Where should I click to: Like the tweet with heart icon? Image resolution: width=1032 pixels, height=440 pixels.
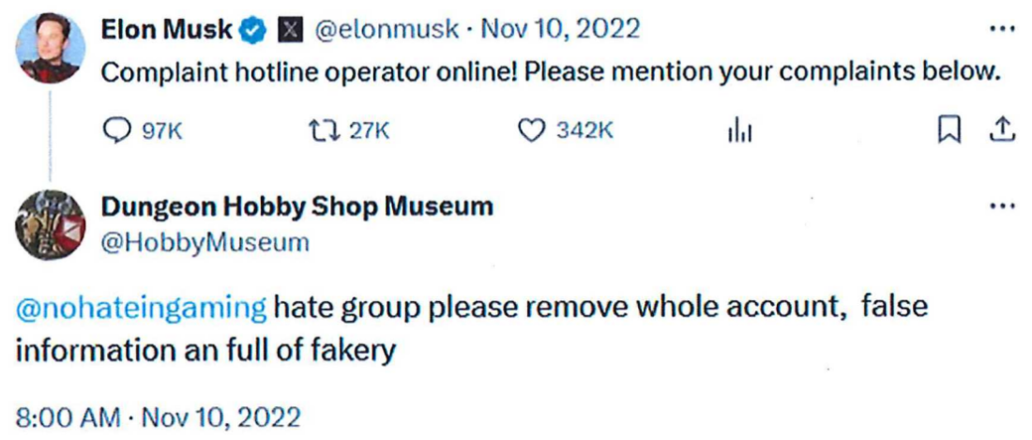click(532, 131)
